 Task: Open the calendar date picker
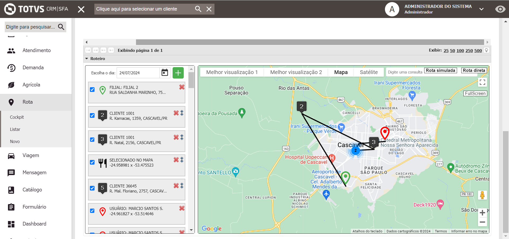pos(165,73)
